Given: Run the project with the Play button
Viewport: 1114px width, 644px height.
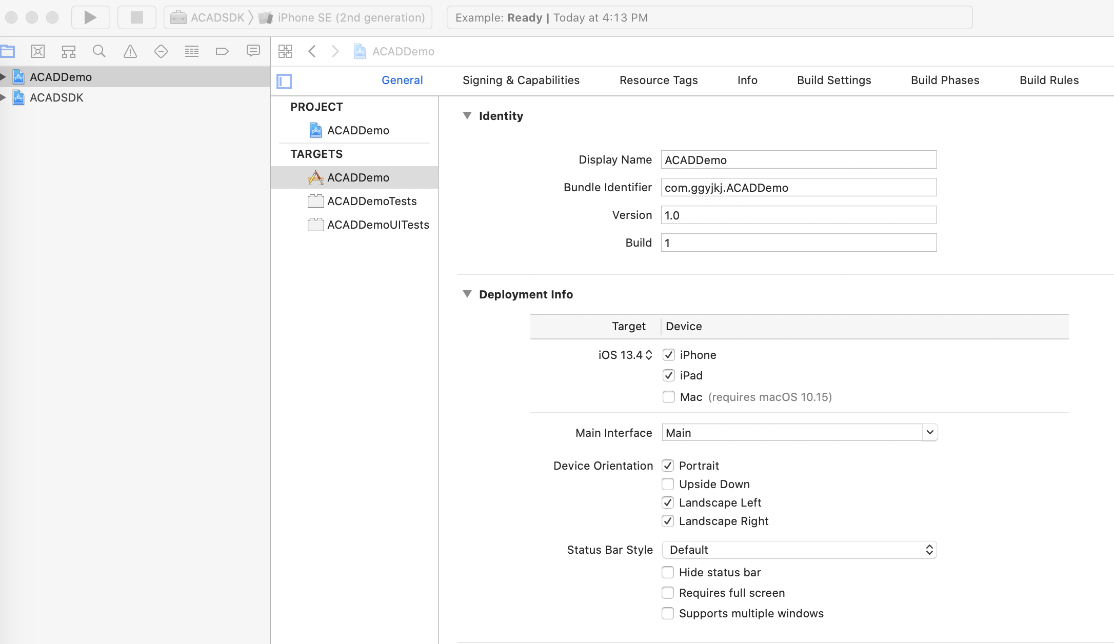Looking at the screenshot, I should click(x=90, y=17).
